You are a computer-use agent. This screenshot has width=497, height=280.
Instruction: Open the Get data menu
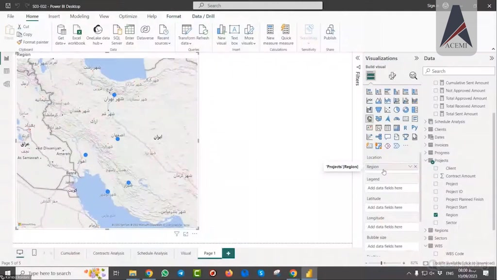click(61, 35)
